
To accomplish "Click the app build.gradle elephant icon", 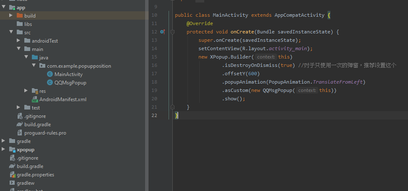I will coord(20,124).
